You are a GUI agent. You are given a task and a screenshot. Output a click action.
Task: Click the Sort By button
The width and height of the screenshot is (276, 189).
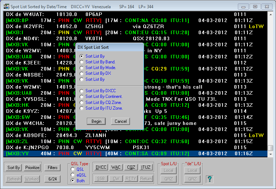pos(14,168)
